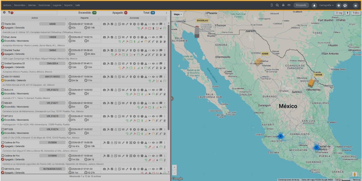Click satellite icon in Efuel_dome actions
The width and height of the screenshot is (362, 181).
click(108, 37)
